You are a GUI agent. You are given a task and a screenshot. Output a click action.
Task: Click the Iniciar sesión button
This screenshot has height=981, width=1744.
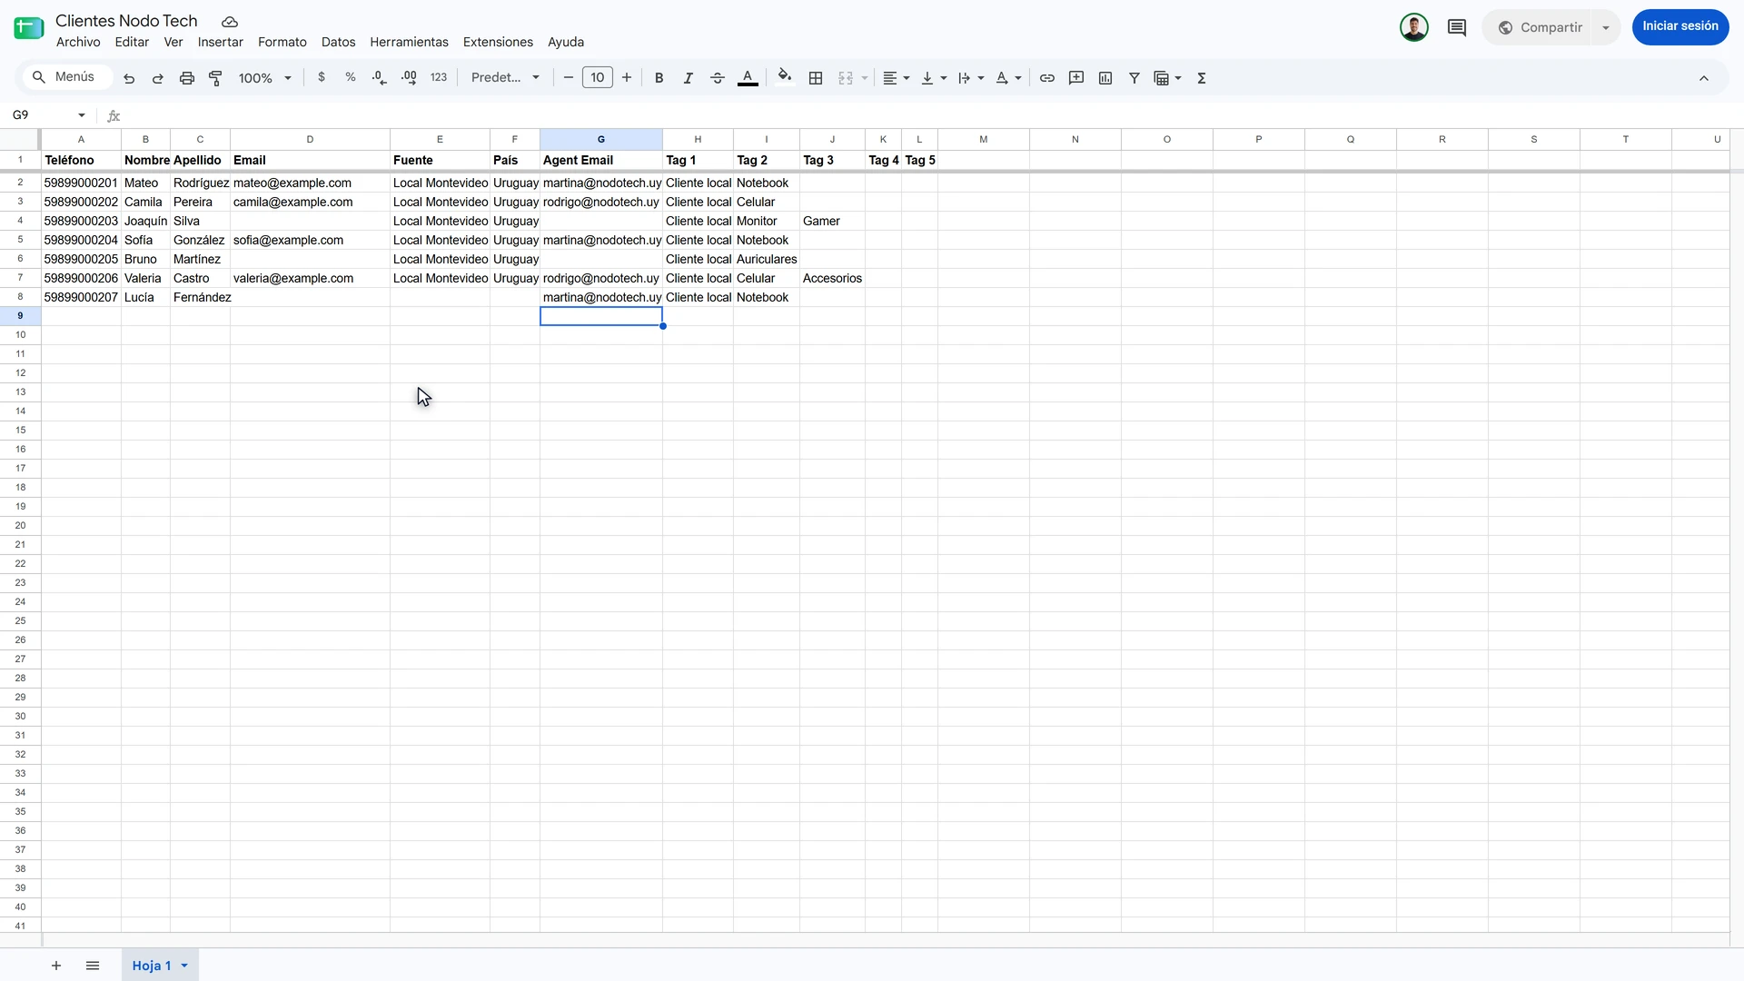pyautogui.click(x=1680, y=26)
